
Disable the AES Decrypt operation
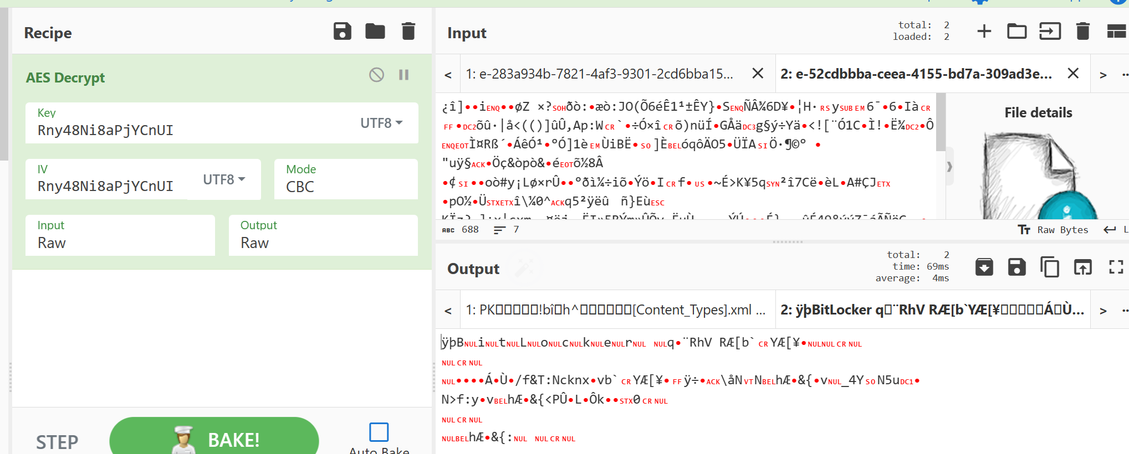point(376,74)
